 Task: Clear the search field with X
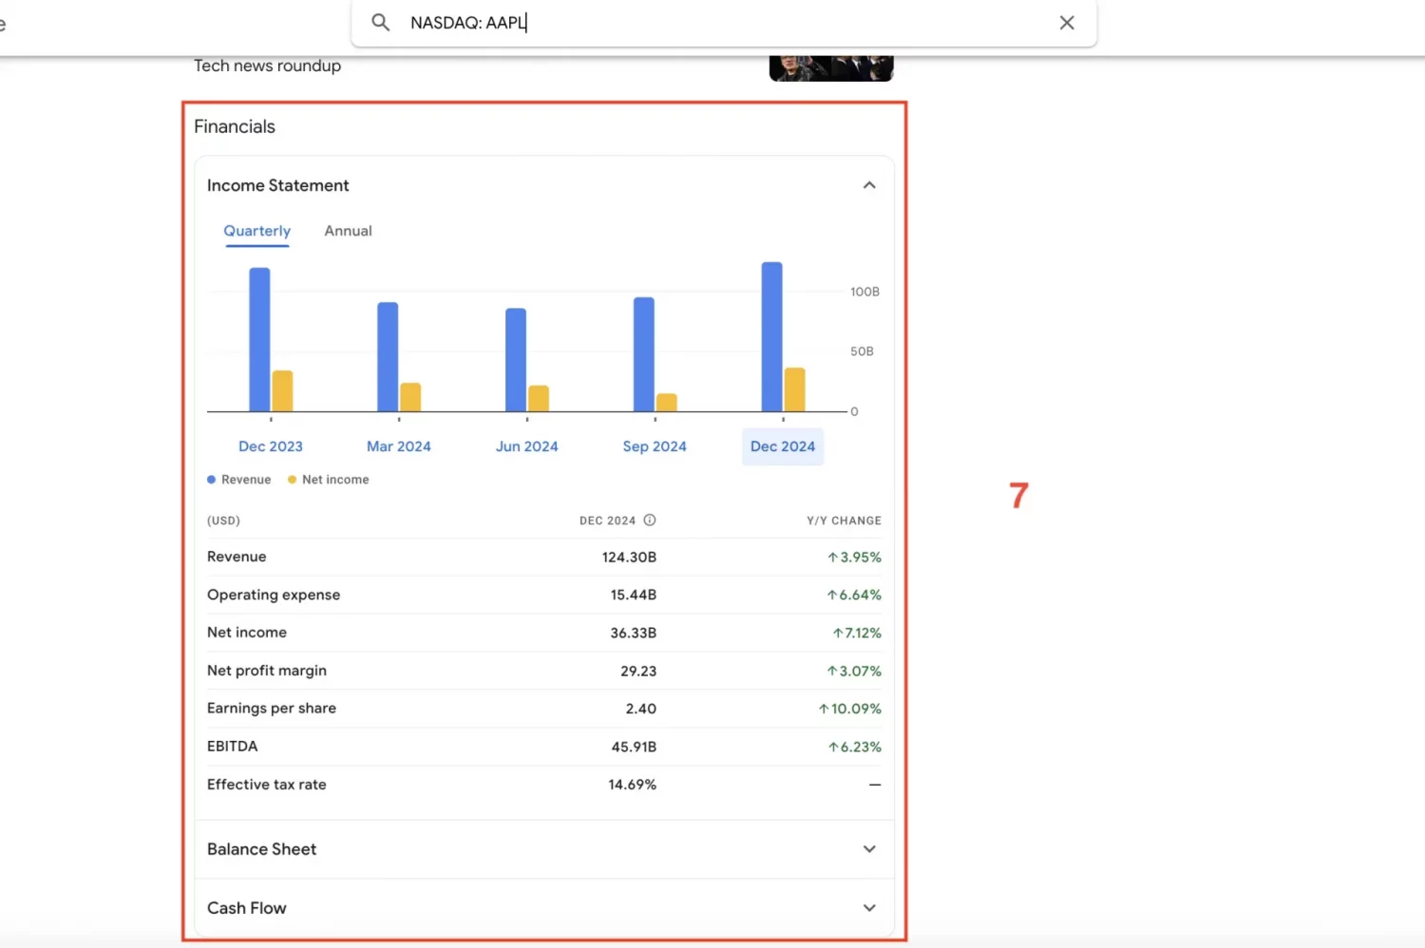(1067, 23)
